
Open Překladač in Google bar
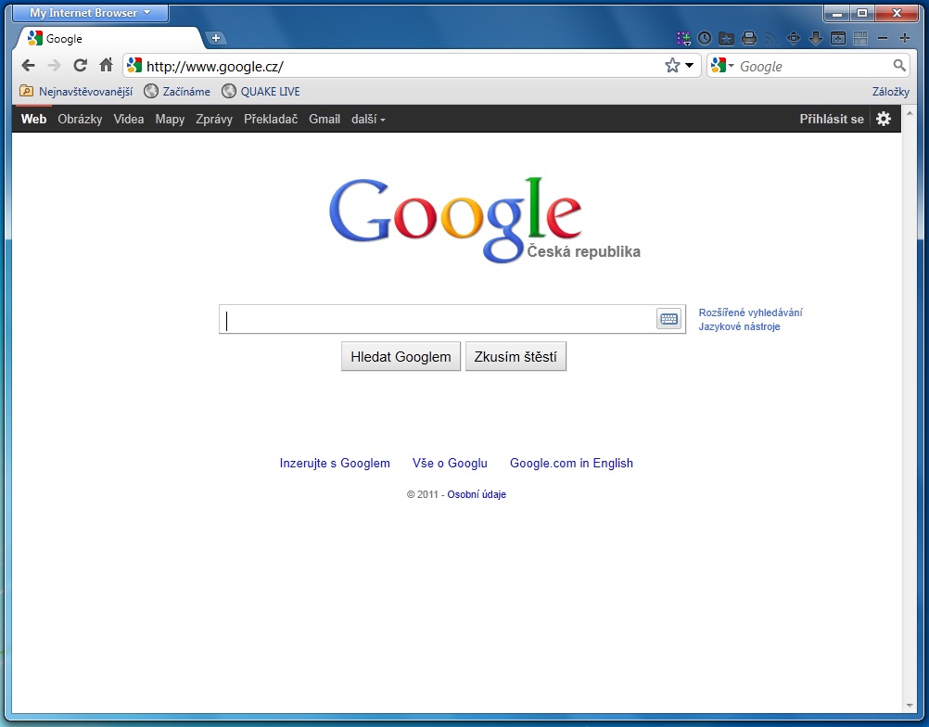click(271, 119)
